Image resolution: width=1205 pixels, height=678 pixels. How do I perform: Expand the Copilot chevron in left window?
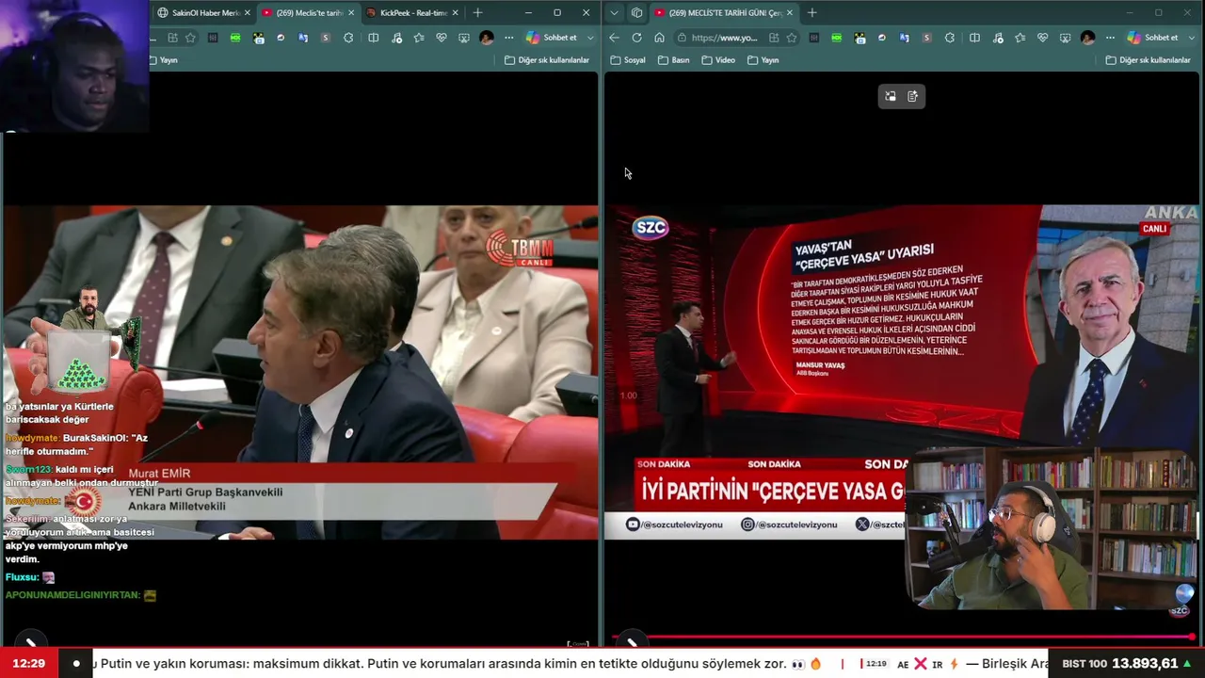590,38
